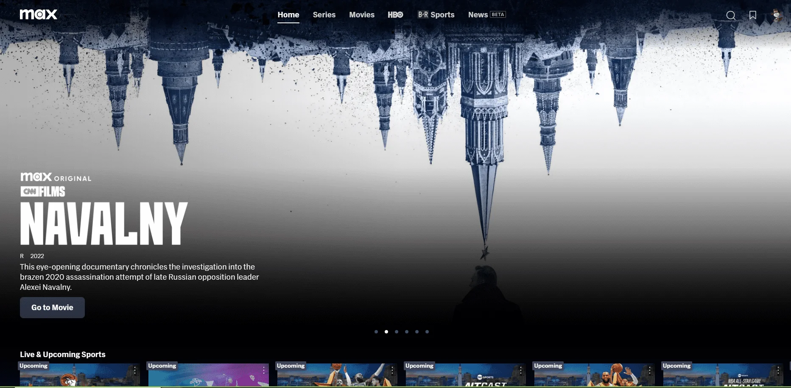791x388 pixels.
Task: Jump to the fourth hero carousel dot
Action: 407,332
